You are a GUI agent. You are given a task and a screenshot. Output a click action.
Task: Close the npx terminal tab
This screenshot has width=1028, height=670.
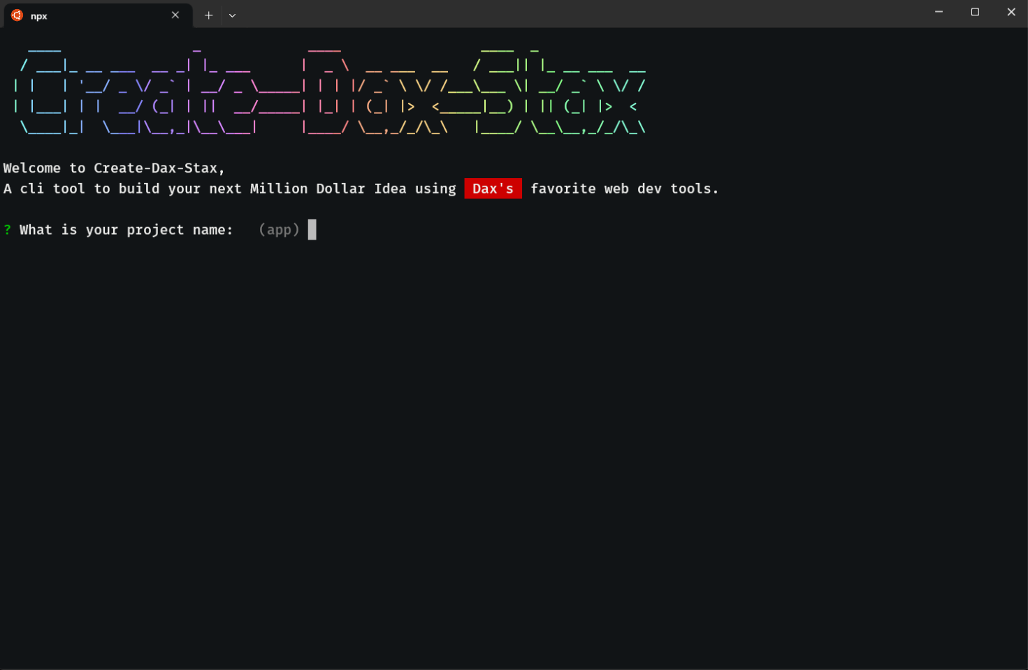175,15
